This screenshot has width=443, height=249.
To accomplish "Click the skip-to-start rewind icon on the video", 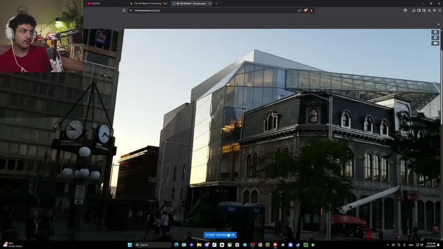I will point(435,43).
